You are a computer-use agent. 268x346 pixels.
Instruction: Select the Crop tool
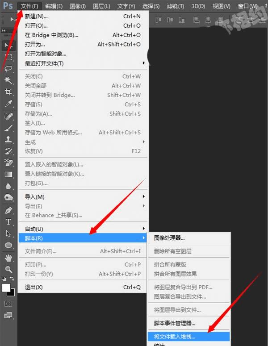(x=8, y=92)
